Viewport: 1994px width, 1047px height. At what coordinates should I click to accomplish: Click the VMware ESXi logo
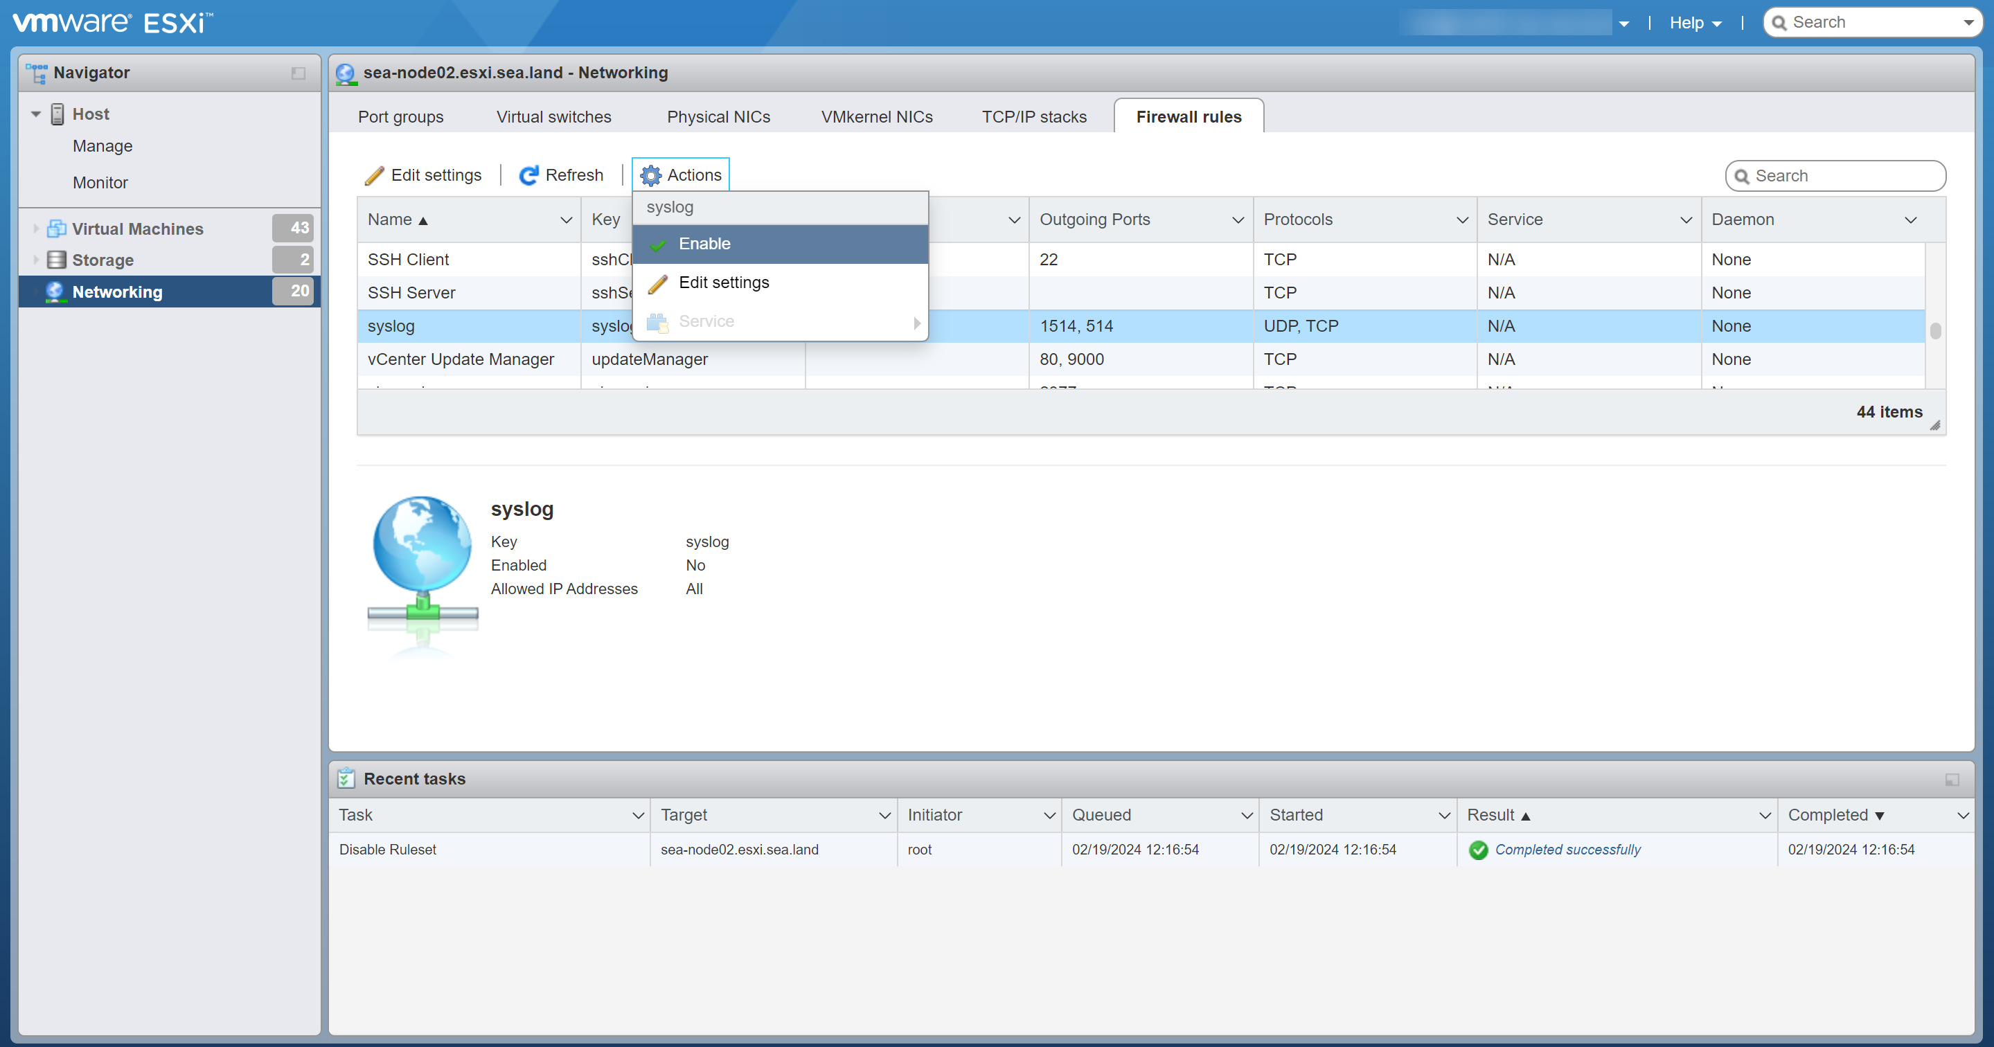tap(108, 21)
